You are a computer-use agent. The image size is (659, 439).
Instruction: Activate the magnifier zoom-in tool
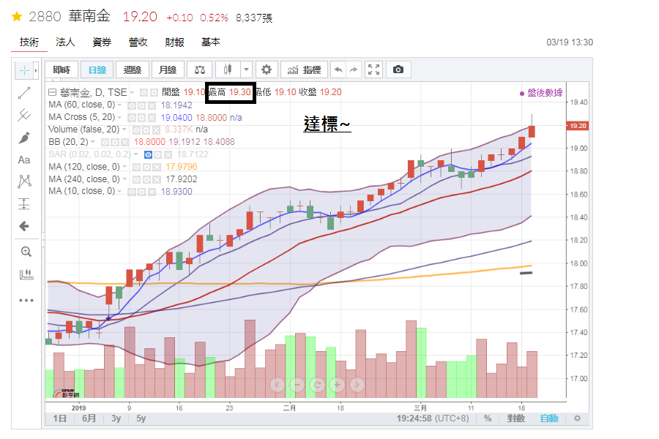[26, 252]
